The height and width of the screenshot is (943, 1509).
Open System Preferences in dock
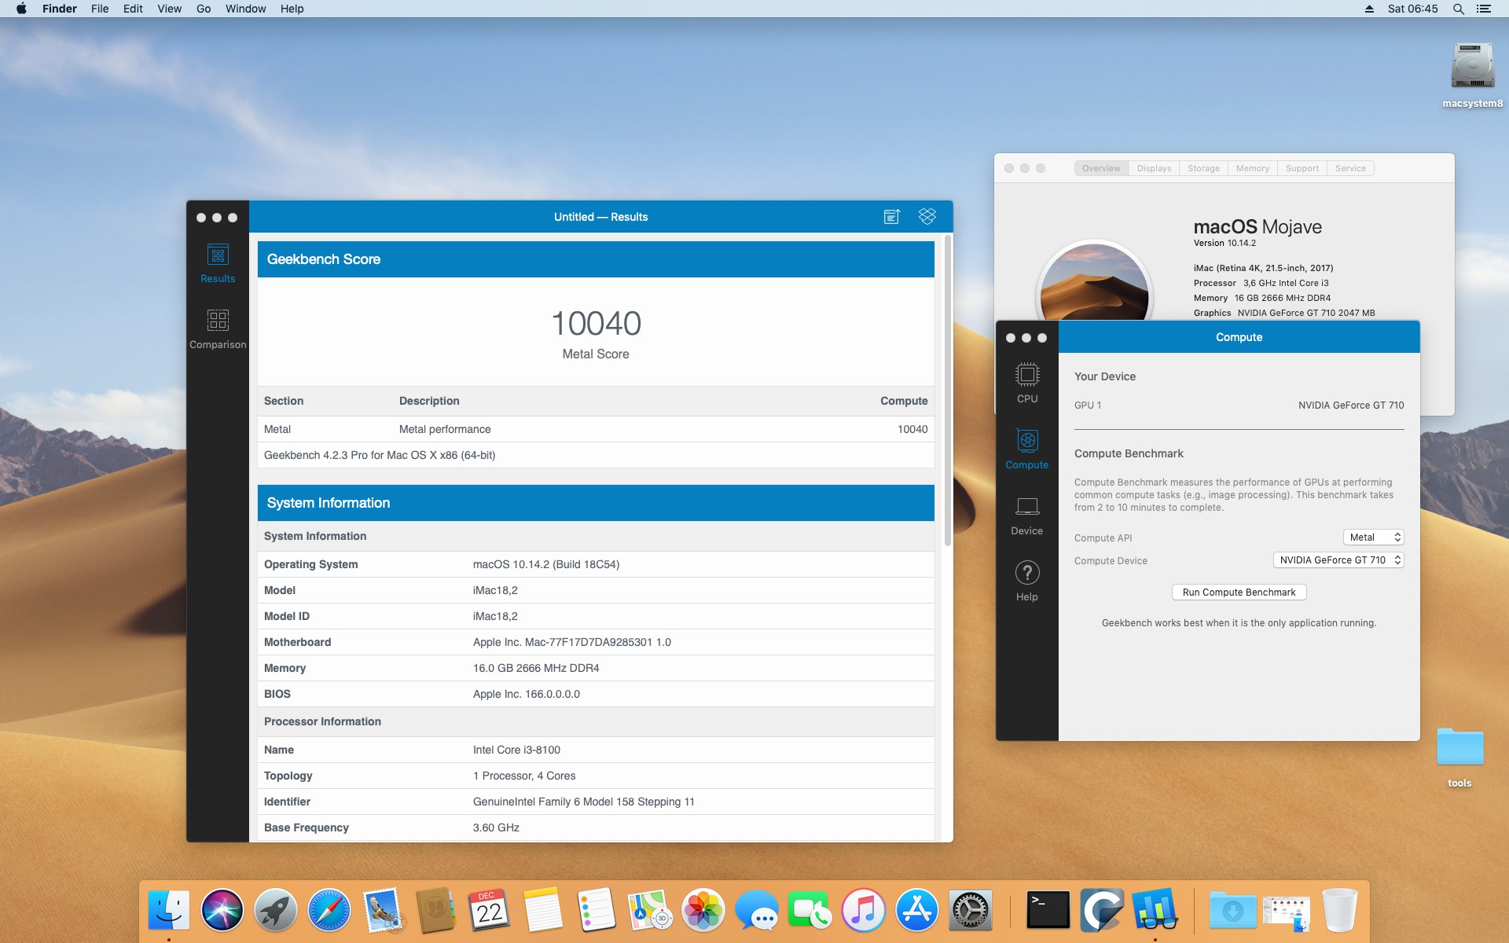tap(970, 910)
